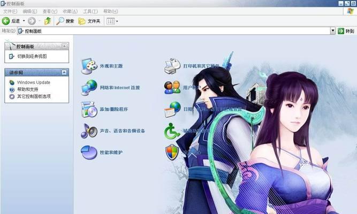The height and width of the screenshot is (214, 357).
Task: Open the Back history dropdown arrow
Action: 24,21
